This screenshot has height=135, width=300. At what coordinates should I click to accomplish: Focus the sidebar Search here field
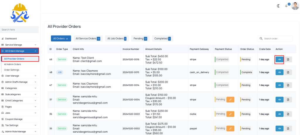(19, 30)
